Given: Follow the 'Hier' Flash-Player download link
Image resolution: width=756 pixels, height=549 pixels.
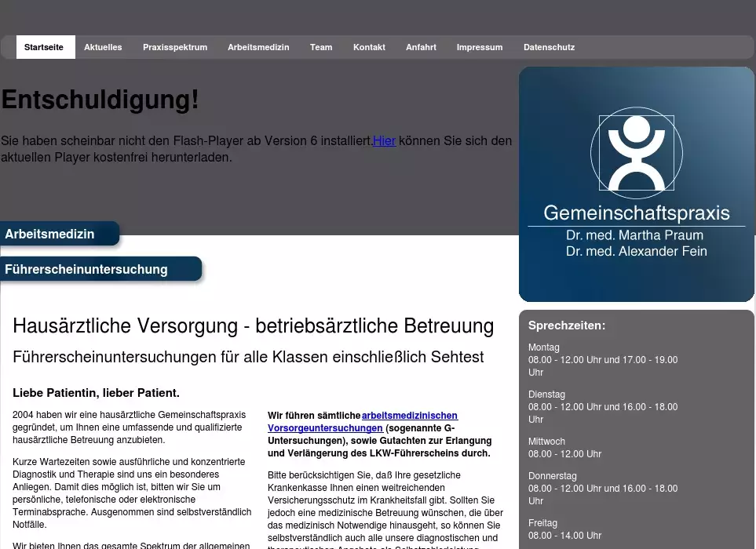Looking at the screenshot, I should pyautogui.click(x=384, y=141).
